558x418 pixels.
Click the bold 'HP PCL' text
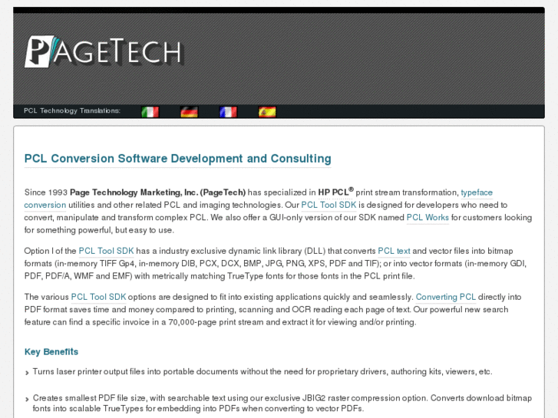(x=335, y=192)
